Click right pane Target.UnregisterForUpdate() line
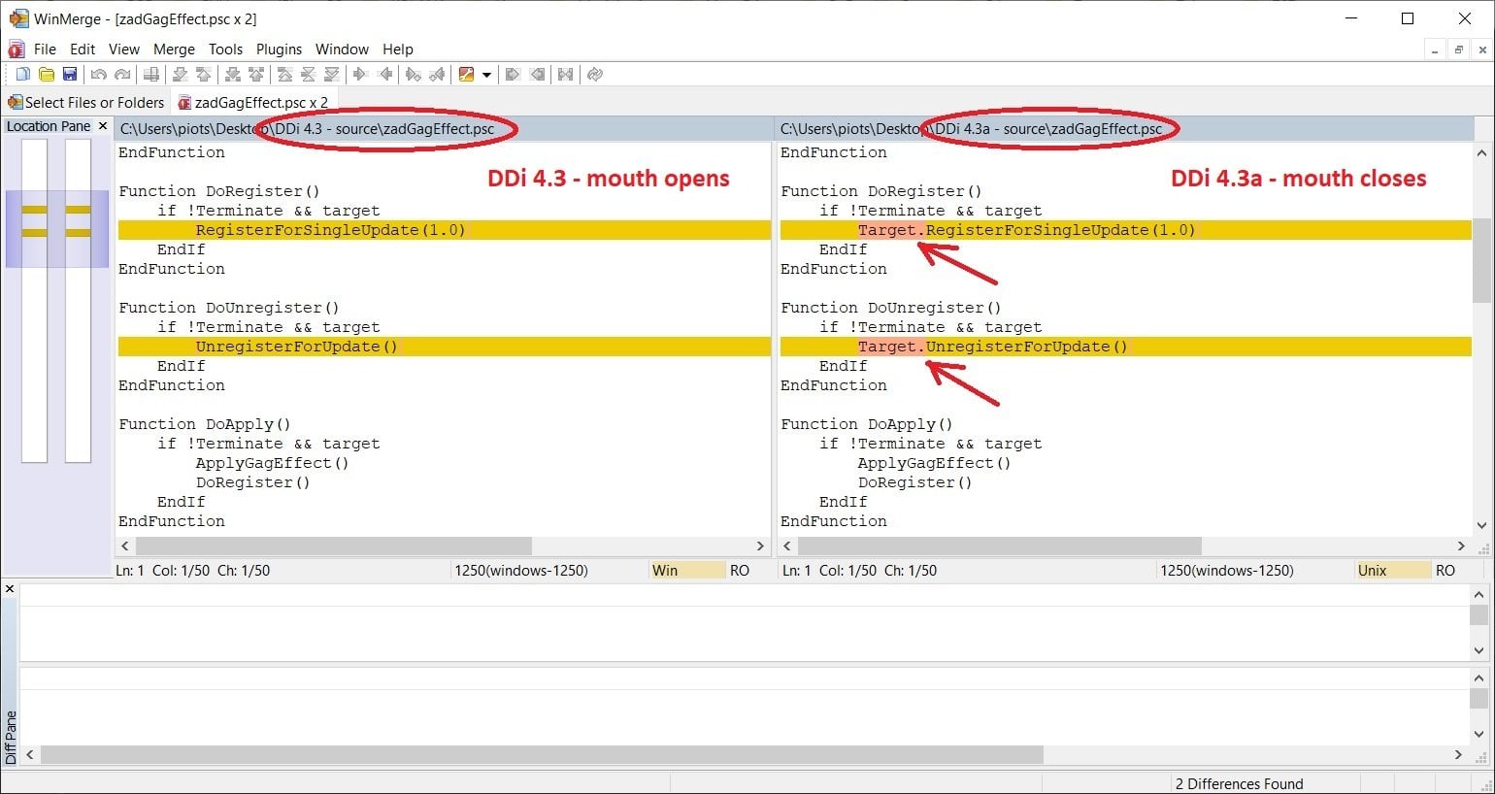1495x794 pixels. tap(1125, 347)
